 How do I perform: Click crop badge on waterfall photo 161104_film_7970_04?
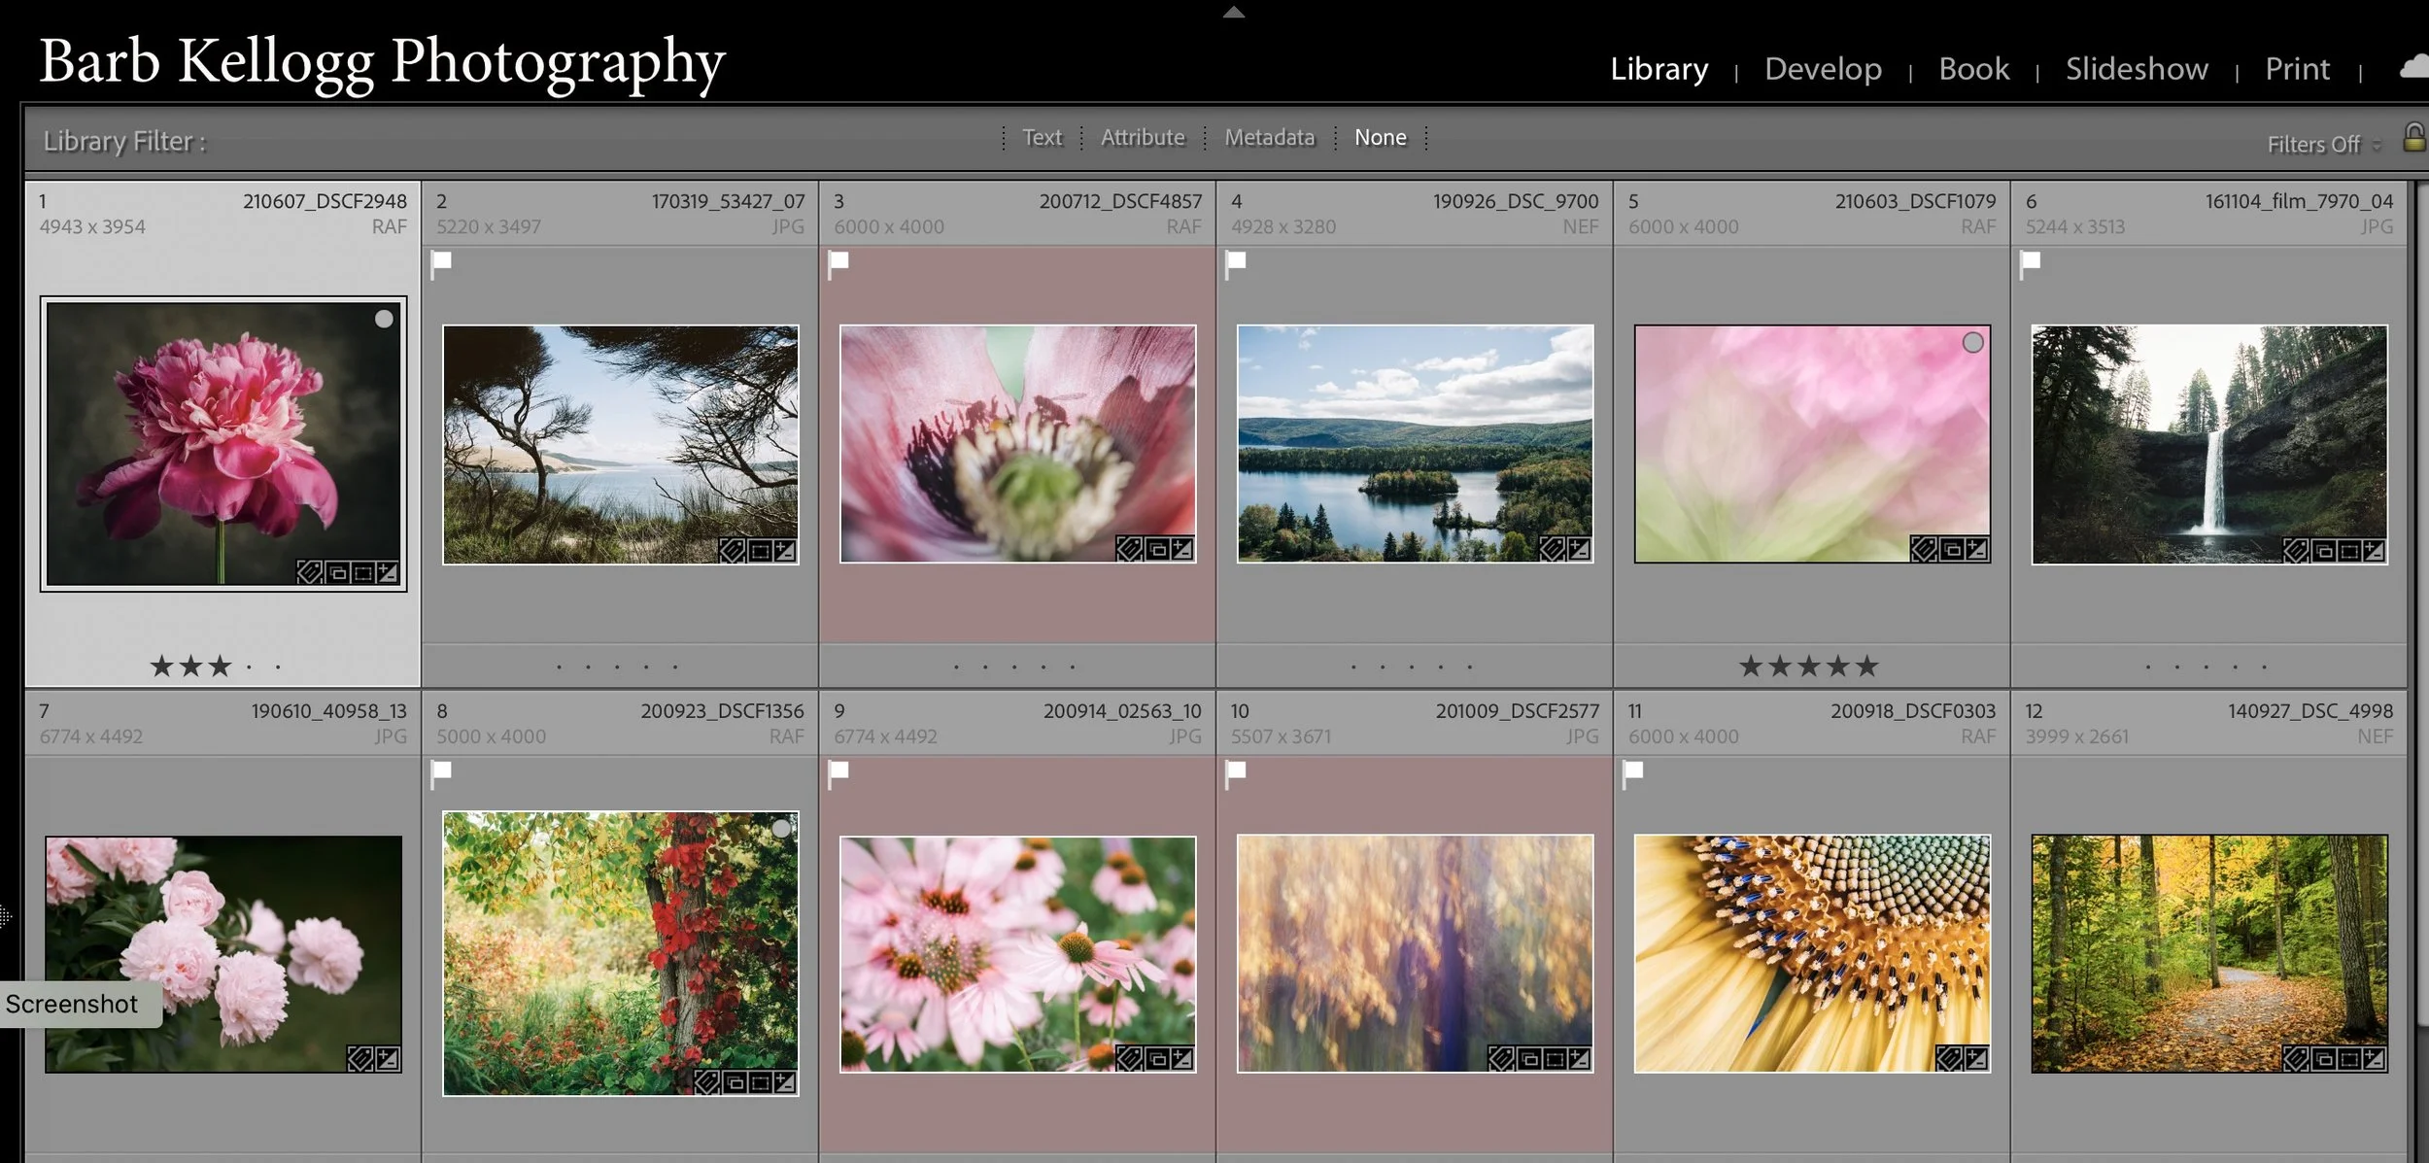point(2348,551)
